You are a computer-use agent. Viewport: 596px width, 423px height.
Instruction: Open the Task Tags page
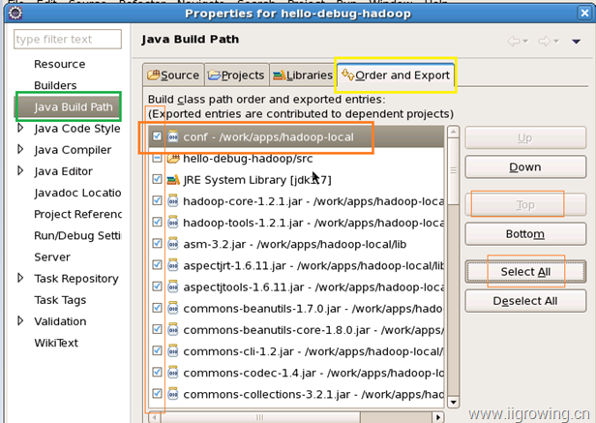pos(60,300)
